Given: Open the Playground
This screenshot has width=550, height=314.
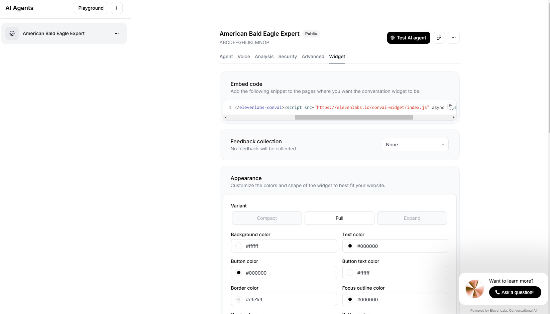Looking at the screenshot, I should (91, 8).
